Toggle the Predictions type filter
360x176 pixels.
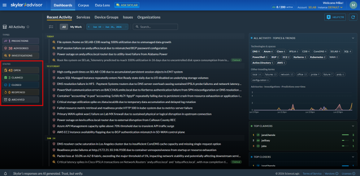point(21,41)
